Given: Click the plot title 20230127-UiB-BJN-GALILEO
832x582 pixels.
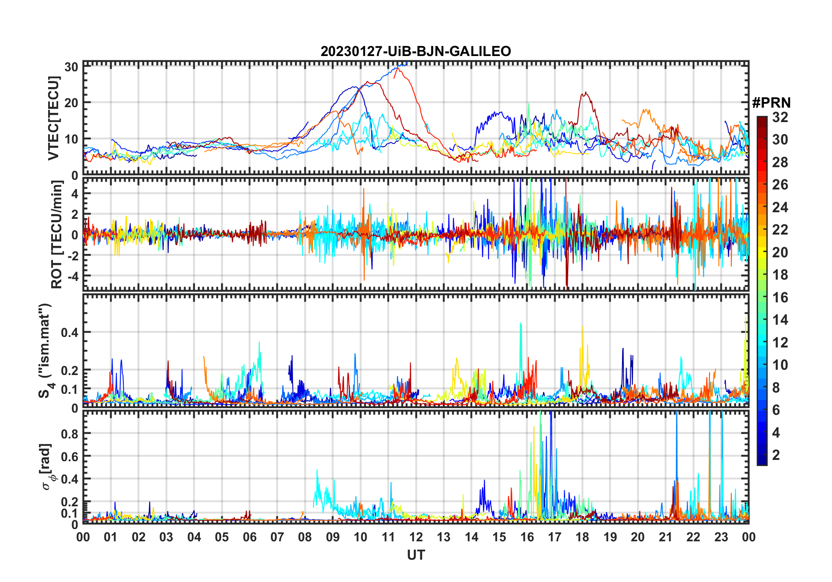Looking at the screenshot, I should (x=416, y=51).
